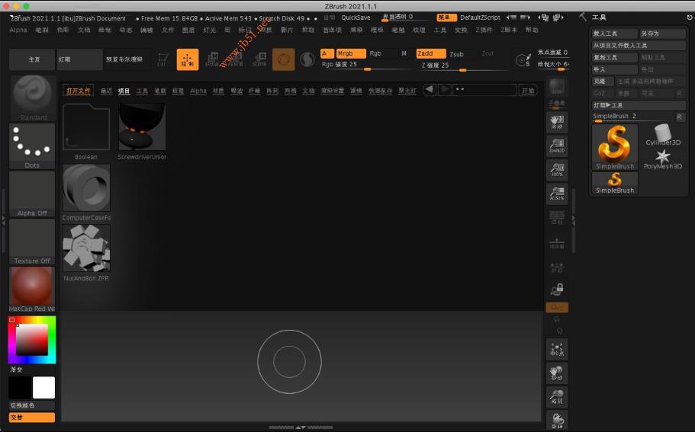Switch to the 最近 tab in LightBox

click(x=106, y=91)
